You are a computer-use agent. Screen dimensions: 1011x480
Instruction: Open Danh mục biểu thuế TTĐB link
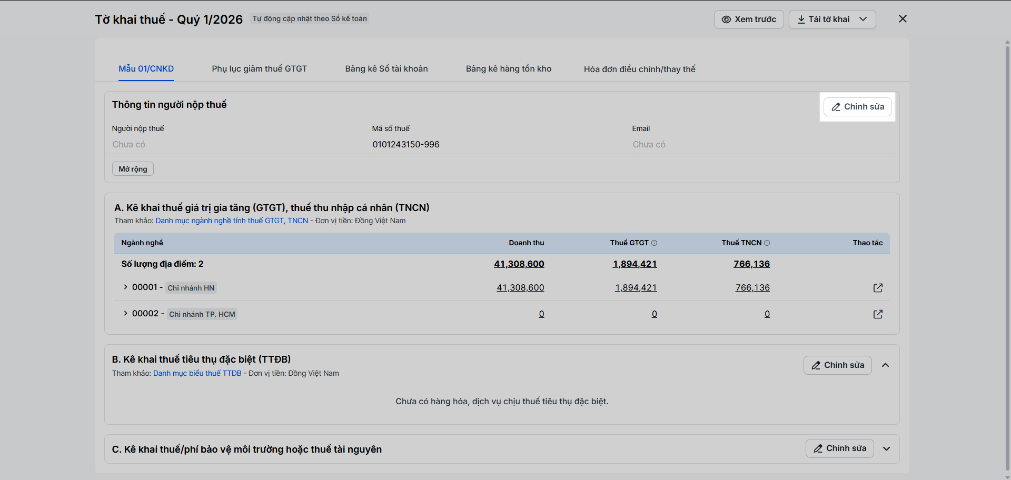coord(197,374)
